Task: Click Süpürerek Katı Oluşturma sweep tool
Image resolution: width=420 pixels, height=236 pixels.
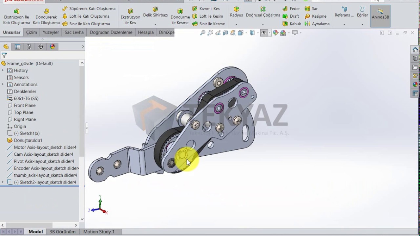Action: 89,9
